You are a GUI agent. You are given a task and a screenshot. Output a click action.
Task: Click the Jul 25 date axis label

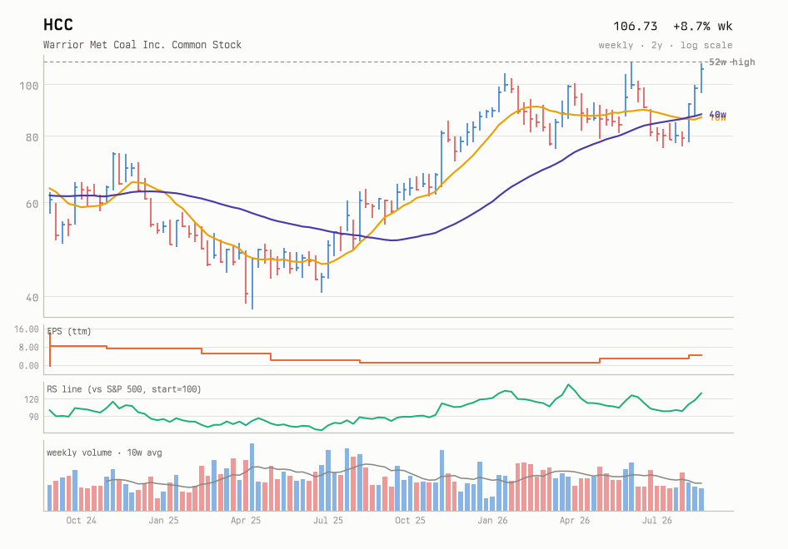coord(327,521)
